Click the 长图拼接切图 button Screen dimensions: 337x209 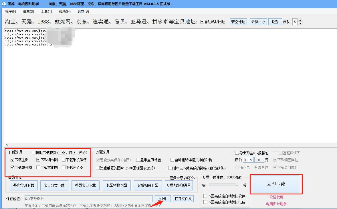coord(116,185)
